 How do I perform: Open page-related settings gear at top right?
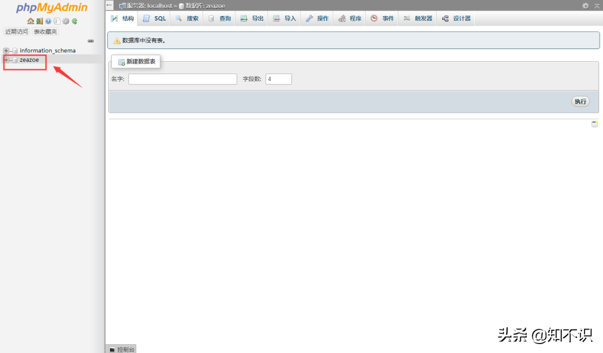[585, 6]
